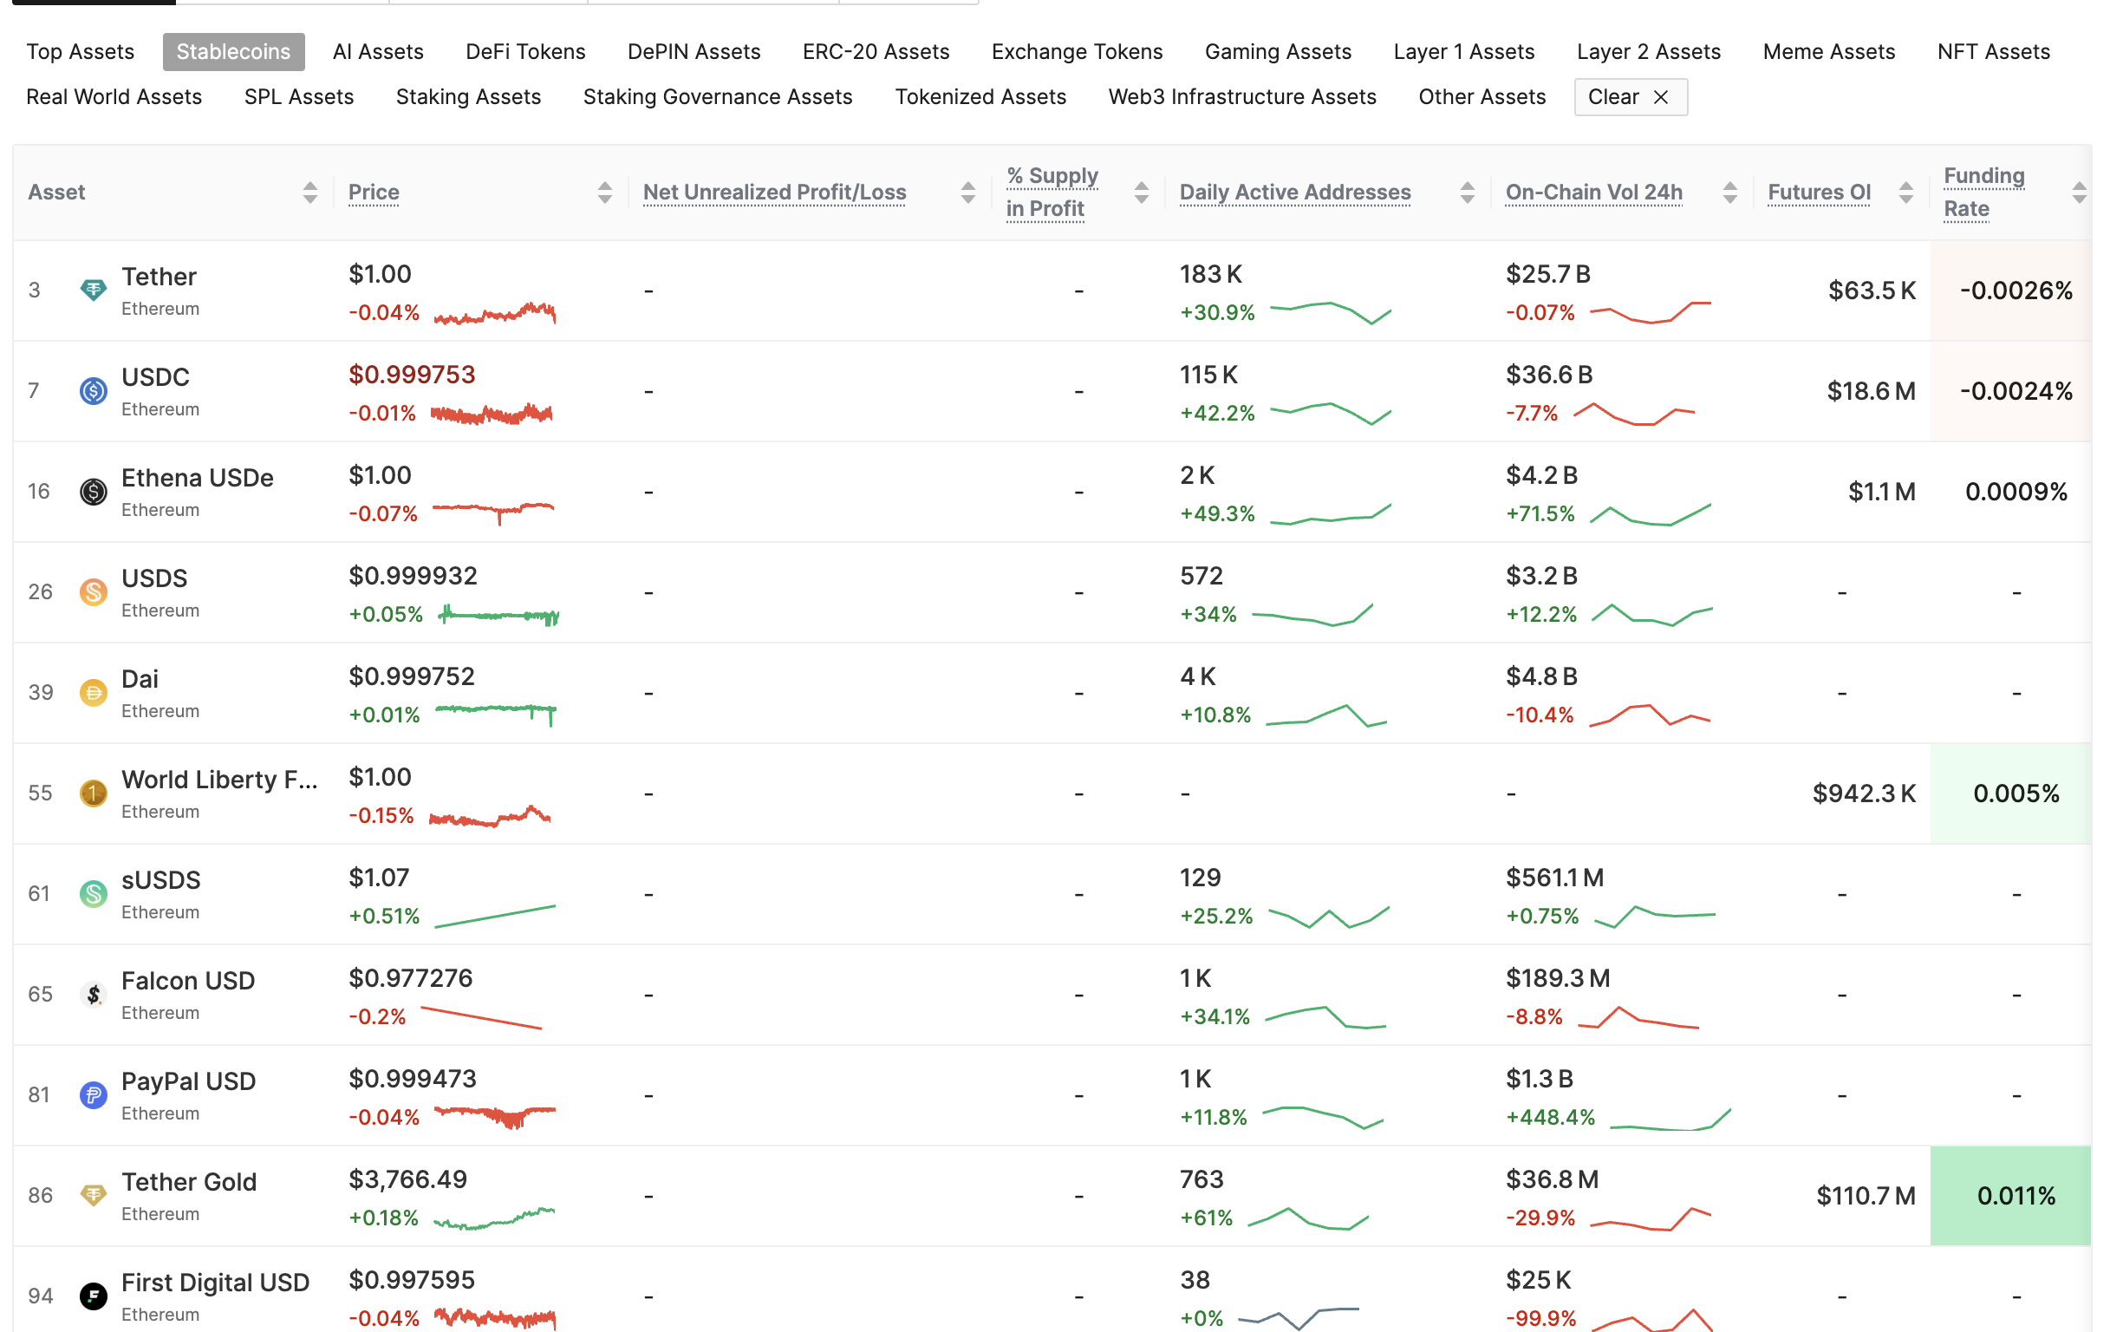Screen dimensions: 2110x1332
Task: Sort by Futures OI arrows
Action: 1906,193
